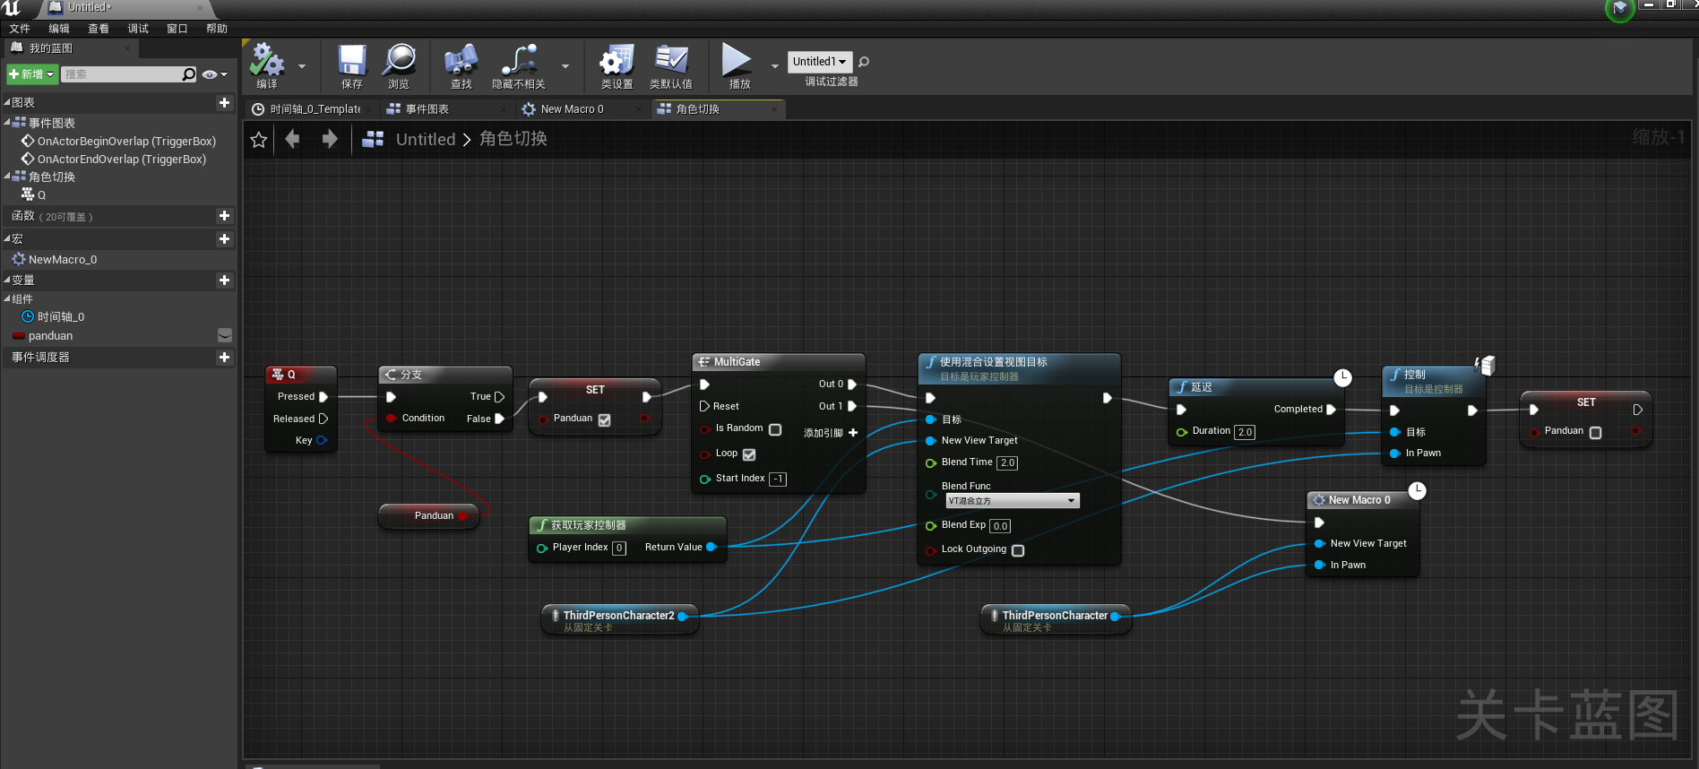
Task: Open the Blend Func dropdown
Action: [x=1012, y=501]
